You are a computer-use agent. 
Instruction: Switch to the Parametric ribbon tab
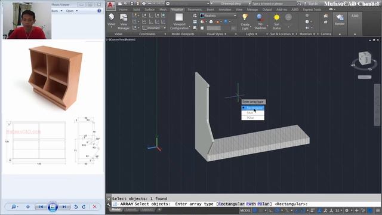195,10
